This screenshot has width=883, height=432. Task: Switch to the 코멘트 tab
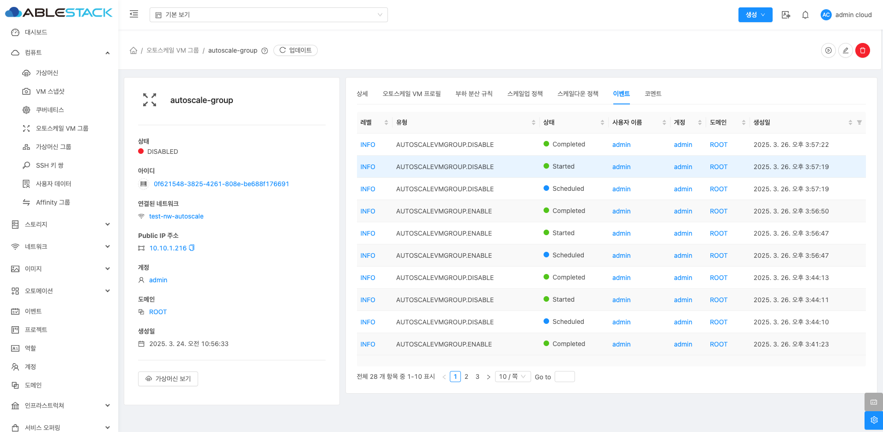click(653, 94)
